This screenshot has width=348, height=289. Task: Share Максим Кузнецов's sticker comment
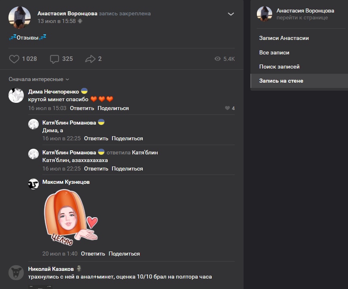click(124, 254)
